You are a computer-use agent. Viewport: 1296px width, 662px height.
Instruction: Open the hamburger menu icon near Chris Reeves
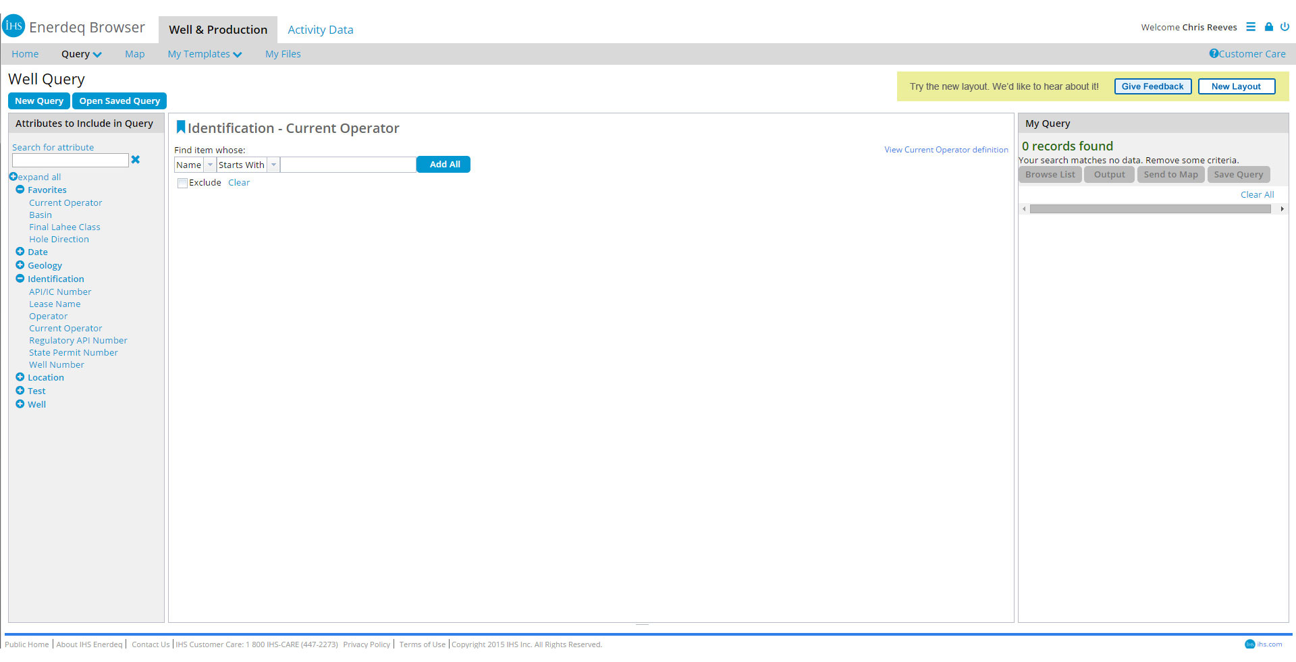[1251, 27]
